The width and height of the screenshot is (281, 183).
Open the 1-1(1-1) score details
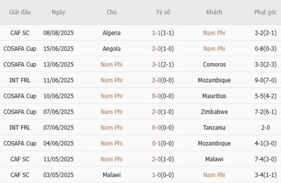163,32
